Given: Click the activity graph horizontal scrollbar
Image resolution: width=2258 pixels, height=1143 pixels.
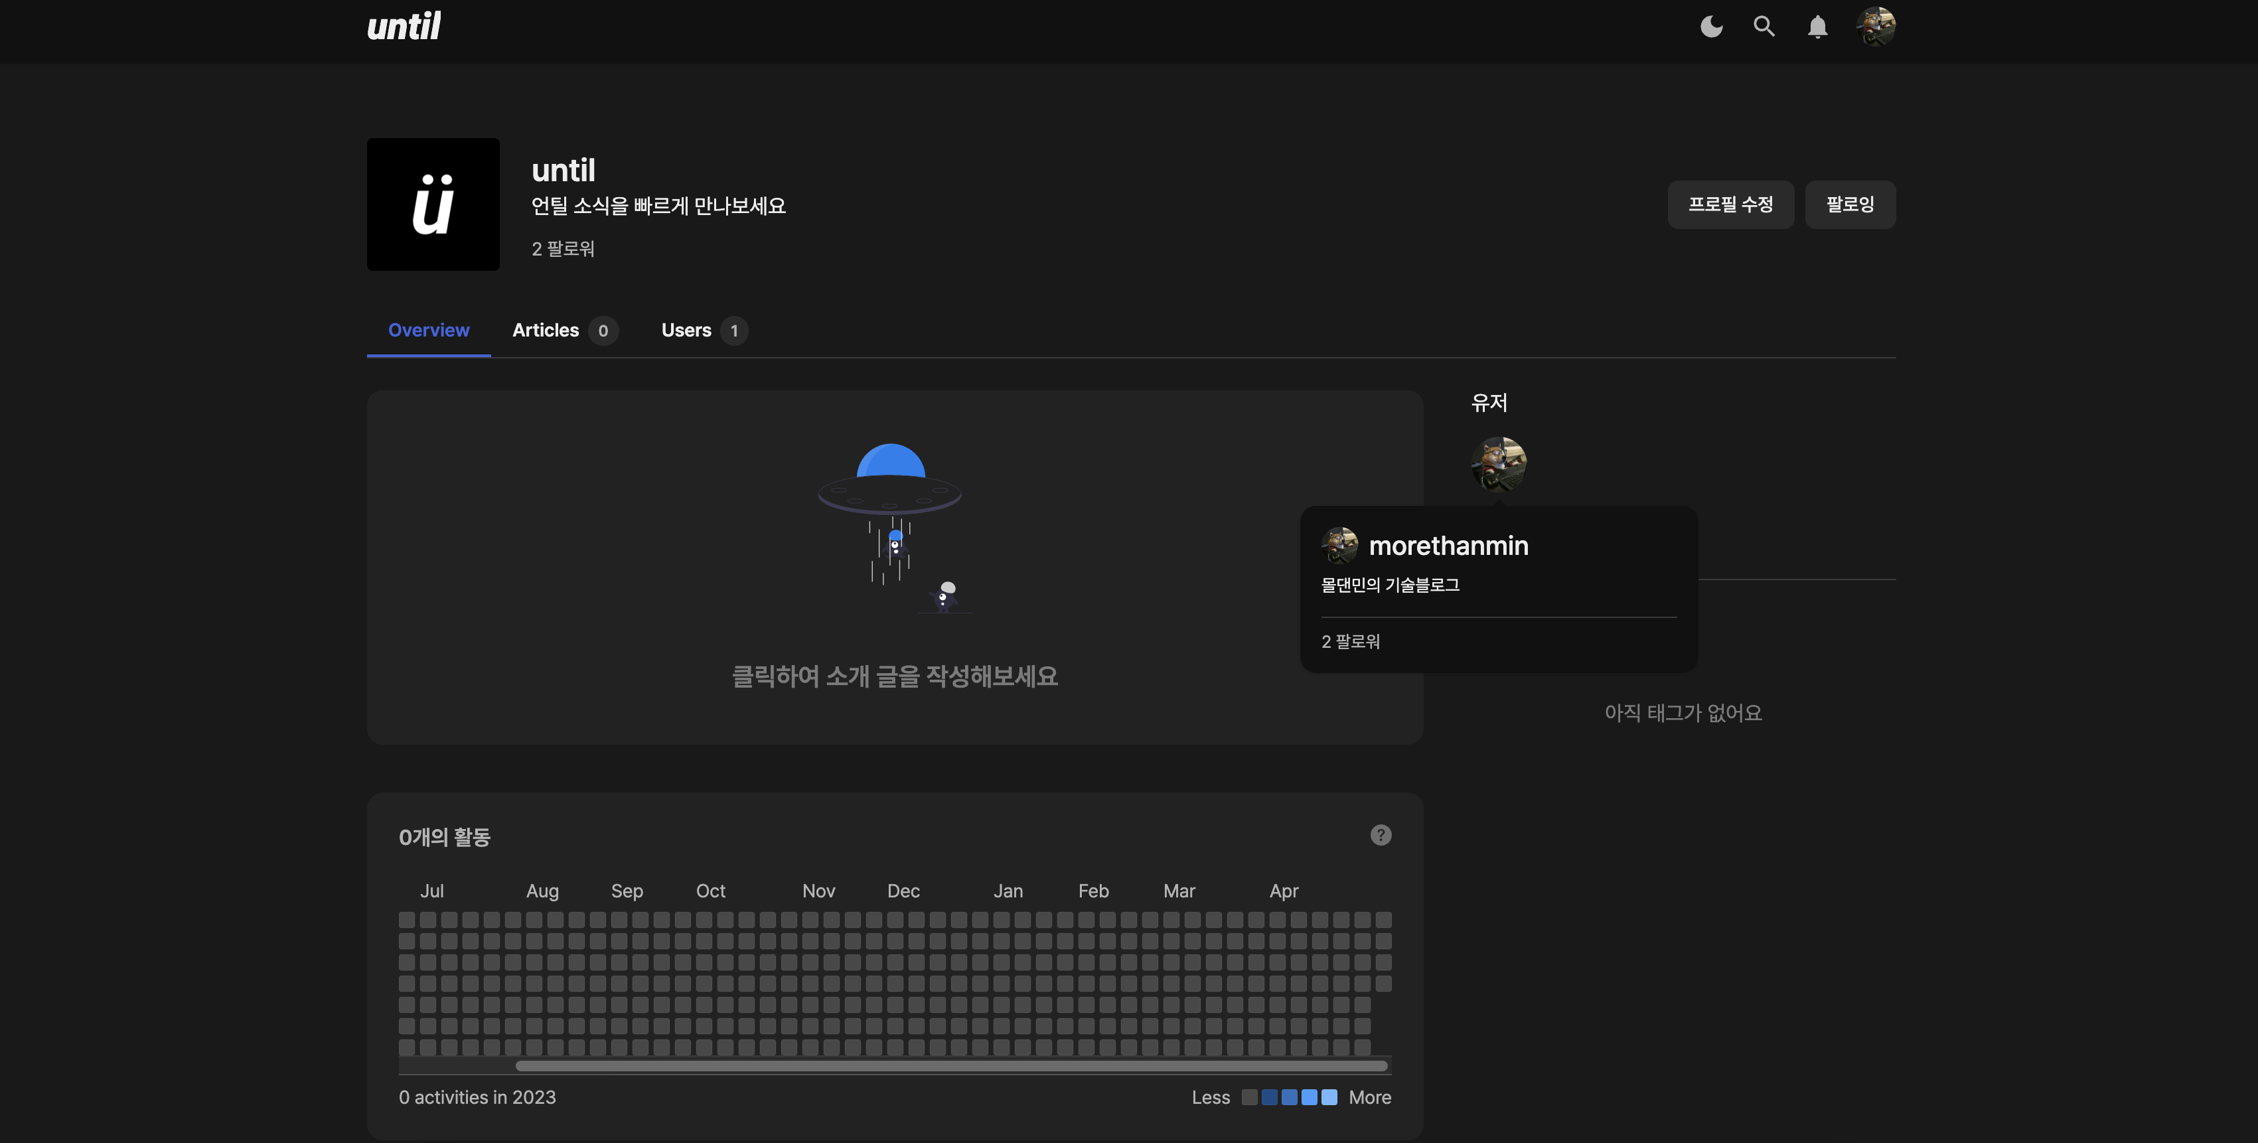Looking at the screenshot, I should [x=951, y=1066].
